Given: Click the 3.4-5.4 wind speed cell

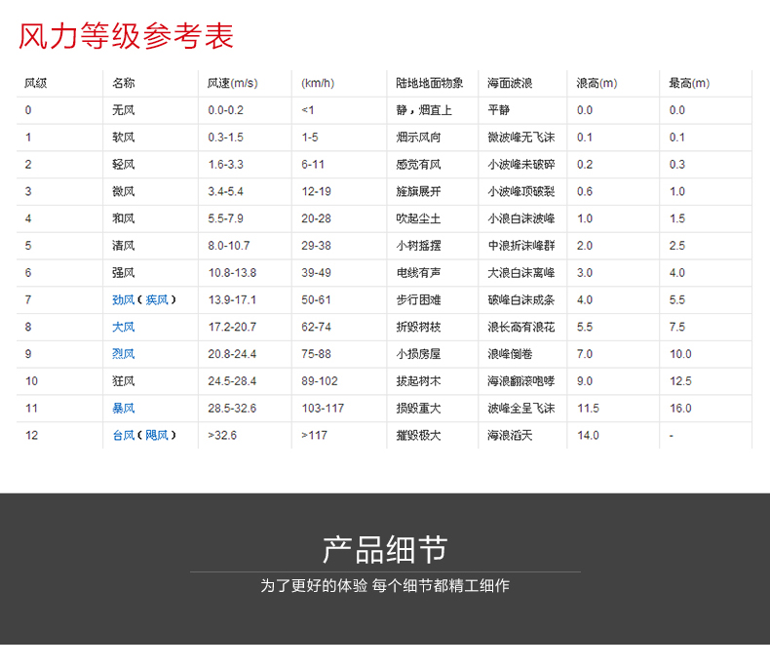Looking at the screenshot, I should pos(225,191).
